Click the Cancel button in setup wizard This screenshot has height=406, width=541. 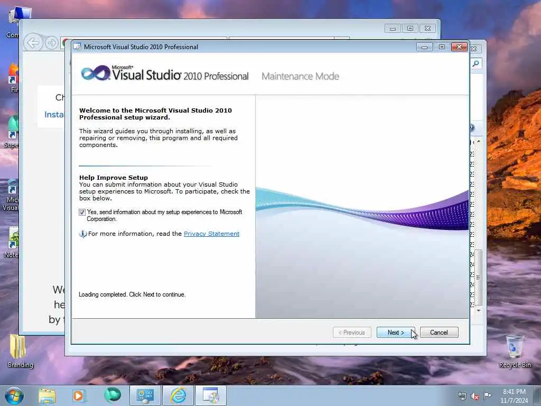coord(439,333)
